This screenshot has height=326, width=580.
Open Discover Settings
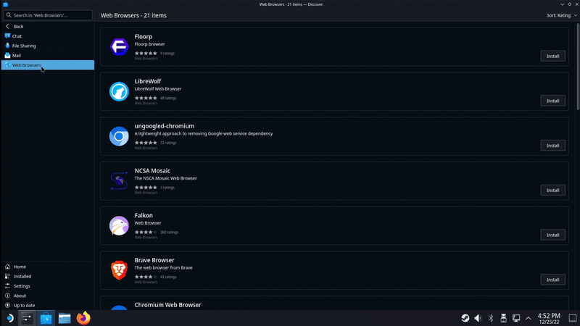click(x=48, y=285)
